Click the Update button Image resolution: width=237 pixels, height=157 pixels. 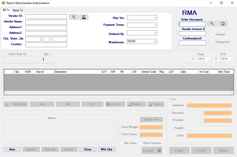tap(31, 149)
